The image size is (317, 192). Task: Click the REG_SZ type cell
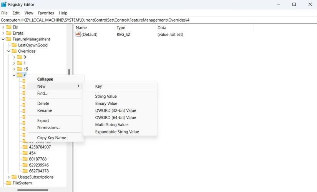pyautogui.click(x=123, y=34)
